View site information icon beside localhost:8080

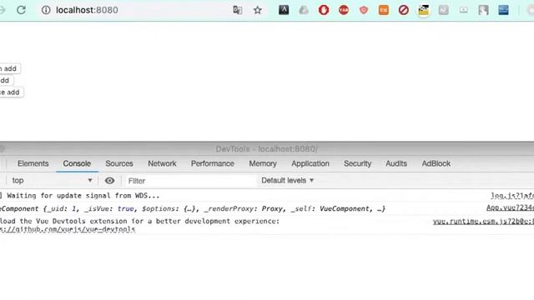point(46,10)
